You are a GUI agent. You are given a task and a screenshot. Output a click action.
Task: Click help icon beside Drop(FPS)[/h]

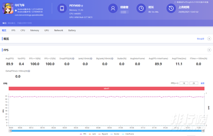point(73,59)
